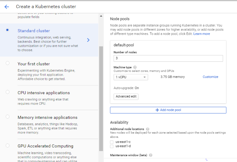Check the us-east1-d zone checkbox

(x=112, y=146)
